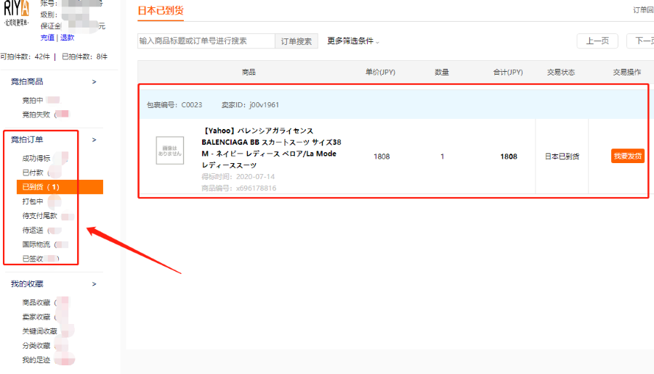The image size is (654, 374).
Task: Open the 退款 refund link
Action: tap(67, 38)
